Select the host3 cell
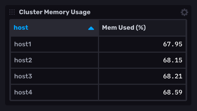Viewport: 197px width, 111px height. tap(23, 76)
